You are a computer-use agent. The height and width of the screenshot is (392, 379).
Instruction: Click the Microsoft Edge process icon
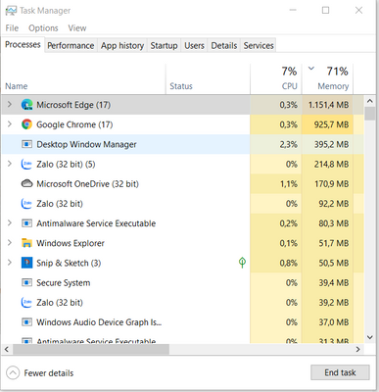tap(26, 105)
